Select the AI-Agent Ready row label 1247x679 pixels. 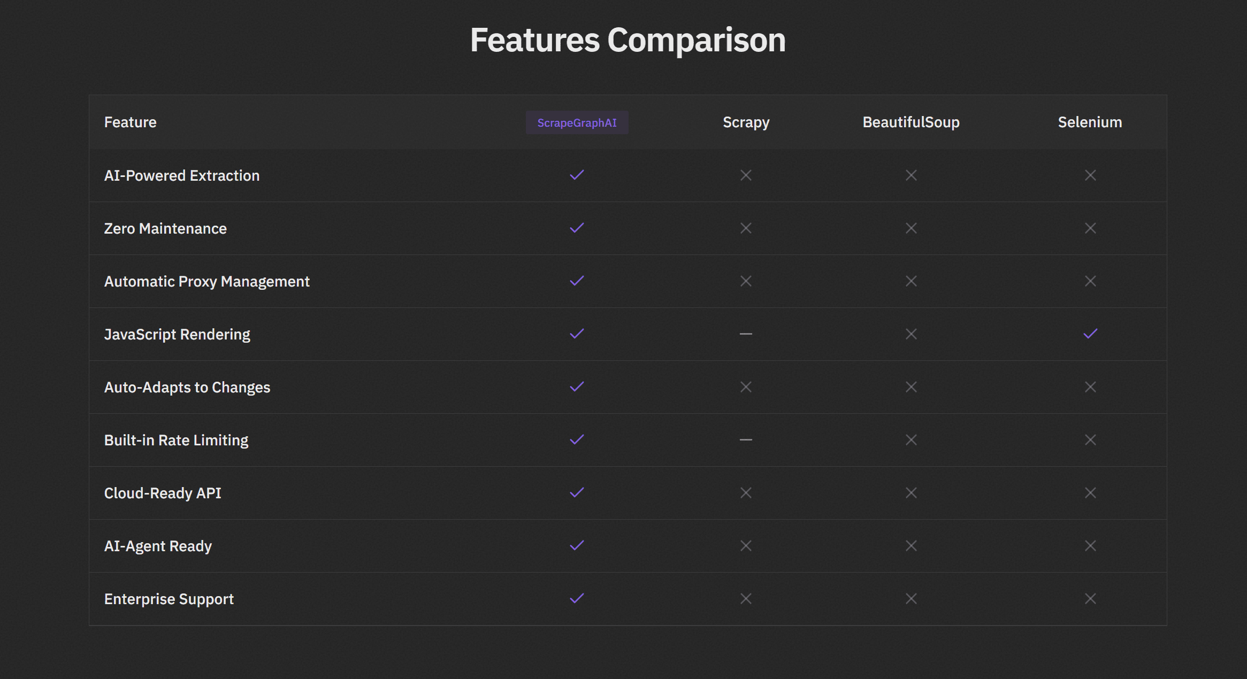(158, 546)
